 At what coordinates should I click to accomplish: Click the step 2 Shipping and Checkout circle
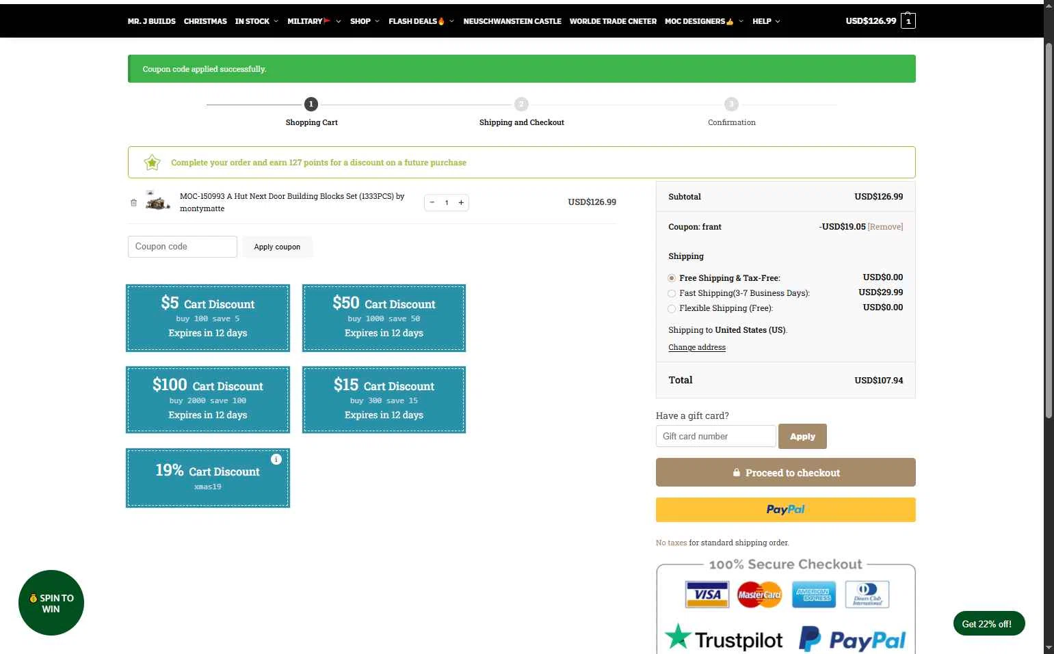[521, 104]
